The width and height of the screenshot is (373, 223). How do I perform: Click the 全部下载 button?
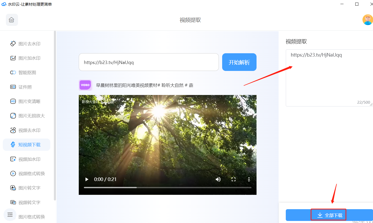[x=329, y=215]
